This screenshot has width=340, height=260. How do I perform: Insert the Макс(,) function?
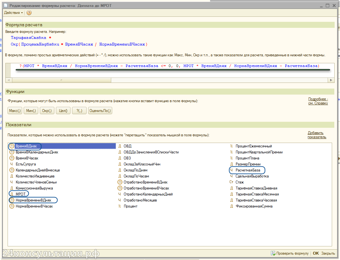pos(15,111)
